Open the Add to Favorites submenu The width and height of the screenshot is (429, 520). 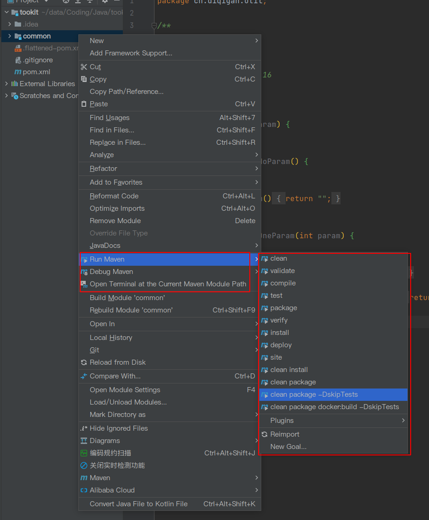pos(170,182)
